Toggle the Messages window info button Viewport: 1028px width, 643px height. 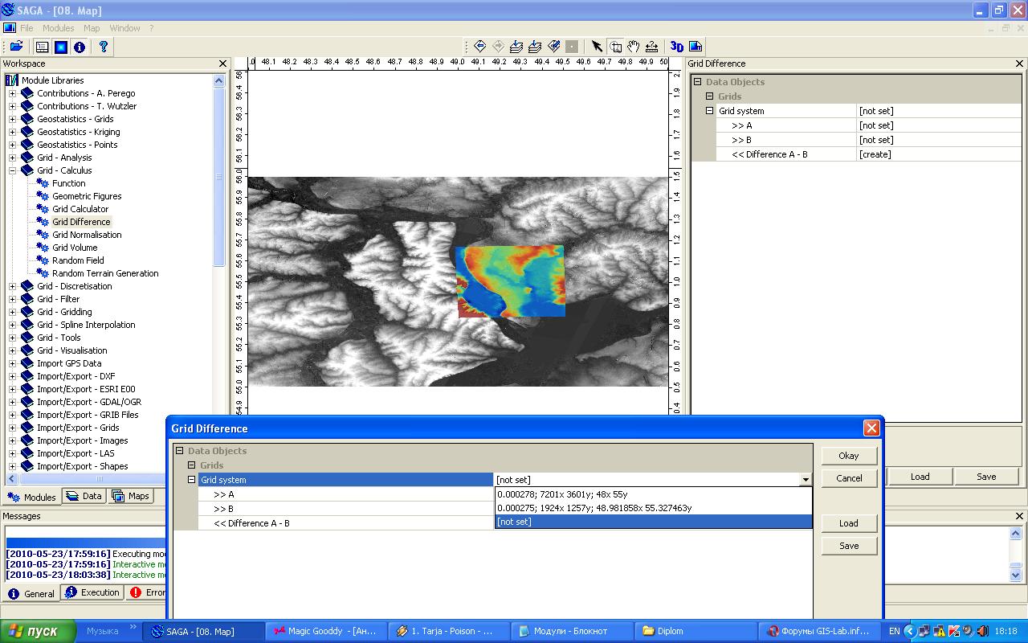click(x=80, y=47)
